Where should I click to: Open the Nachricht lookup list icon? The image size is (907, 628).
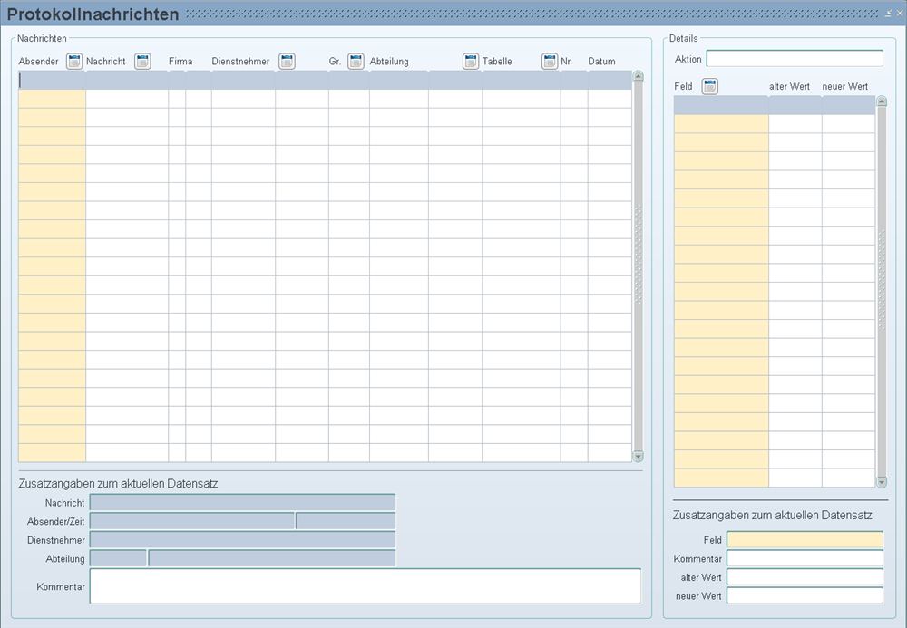pos(142,62)
